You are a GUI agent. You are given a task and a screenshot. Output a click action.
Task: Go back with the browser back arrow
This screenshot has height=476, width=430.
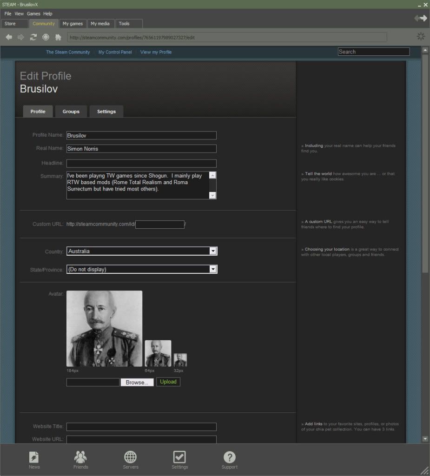(9, 37)
